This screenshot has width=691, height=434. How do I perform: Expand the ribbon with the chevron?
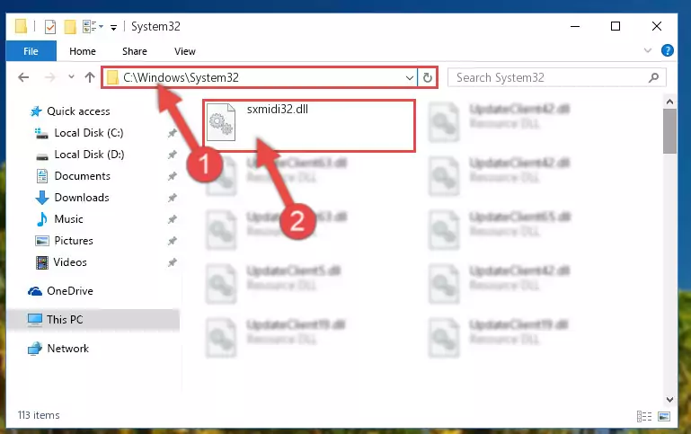click(x=647, y=50)
